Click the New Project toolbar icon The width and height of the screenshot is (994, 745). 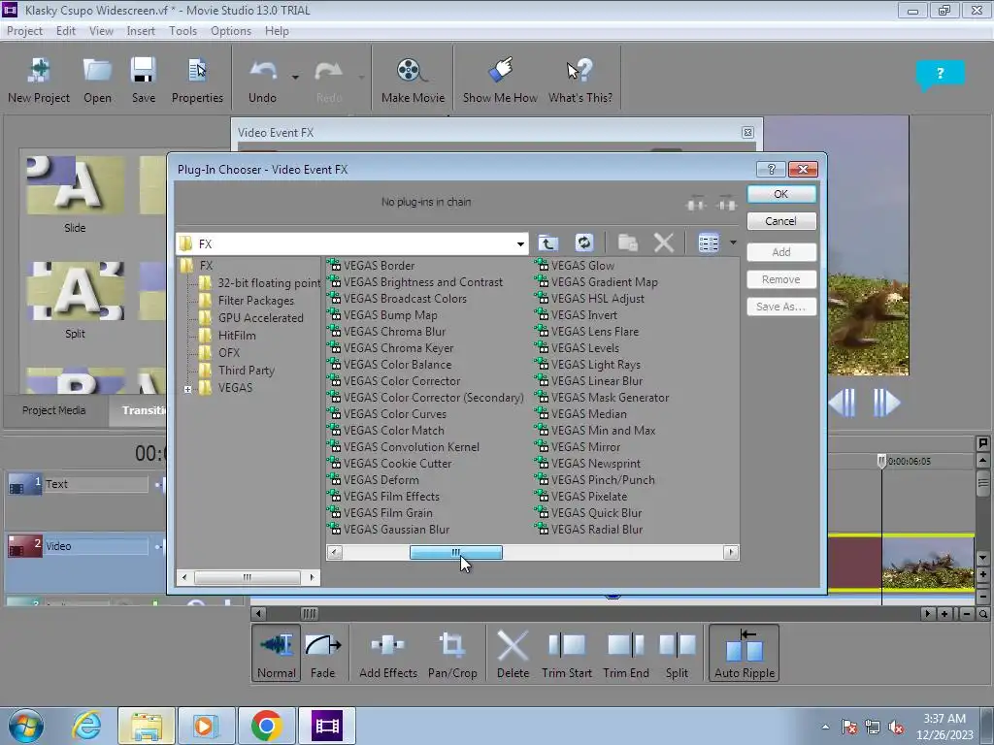(39, 81)
